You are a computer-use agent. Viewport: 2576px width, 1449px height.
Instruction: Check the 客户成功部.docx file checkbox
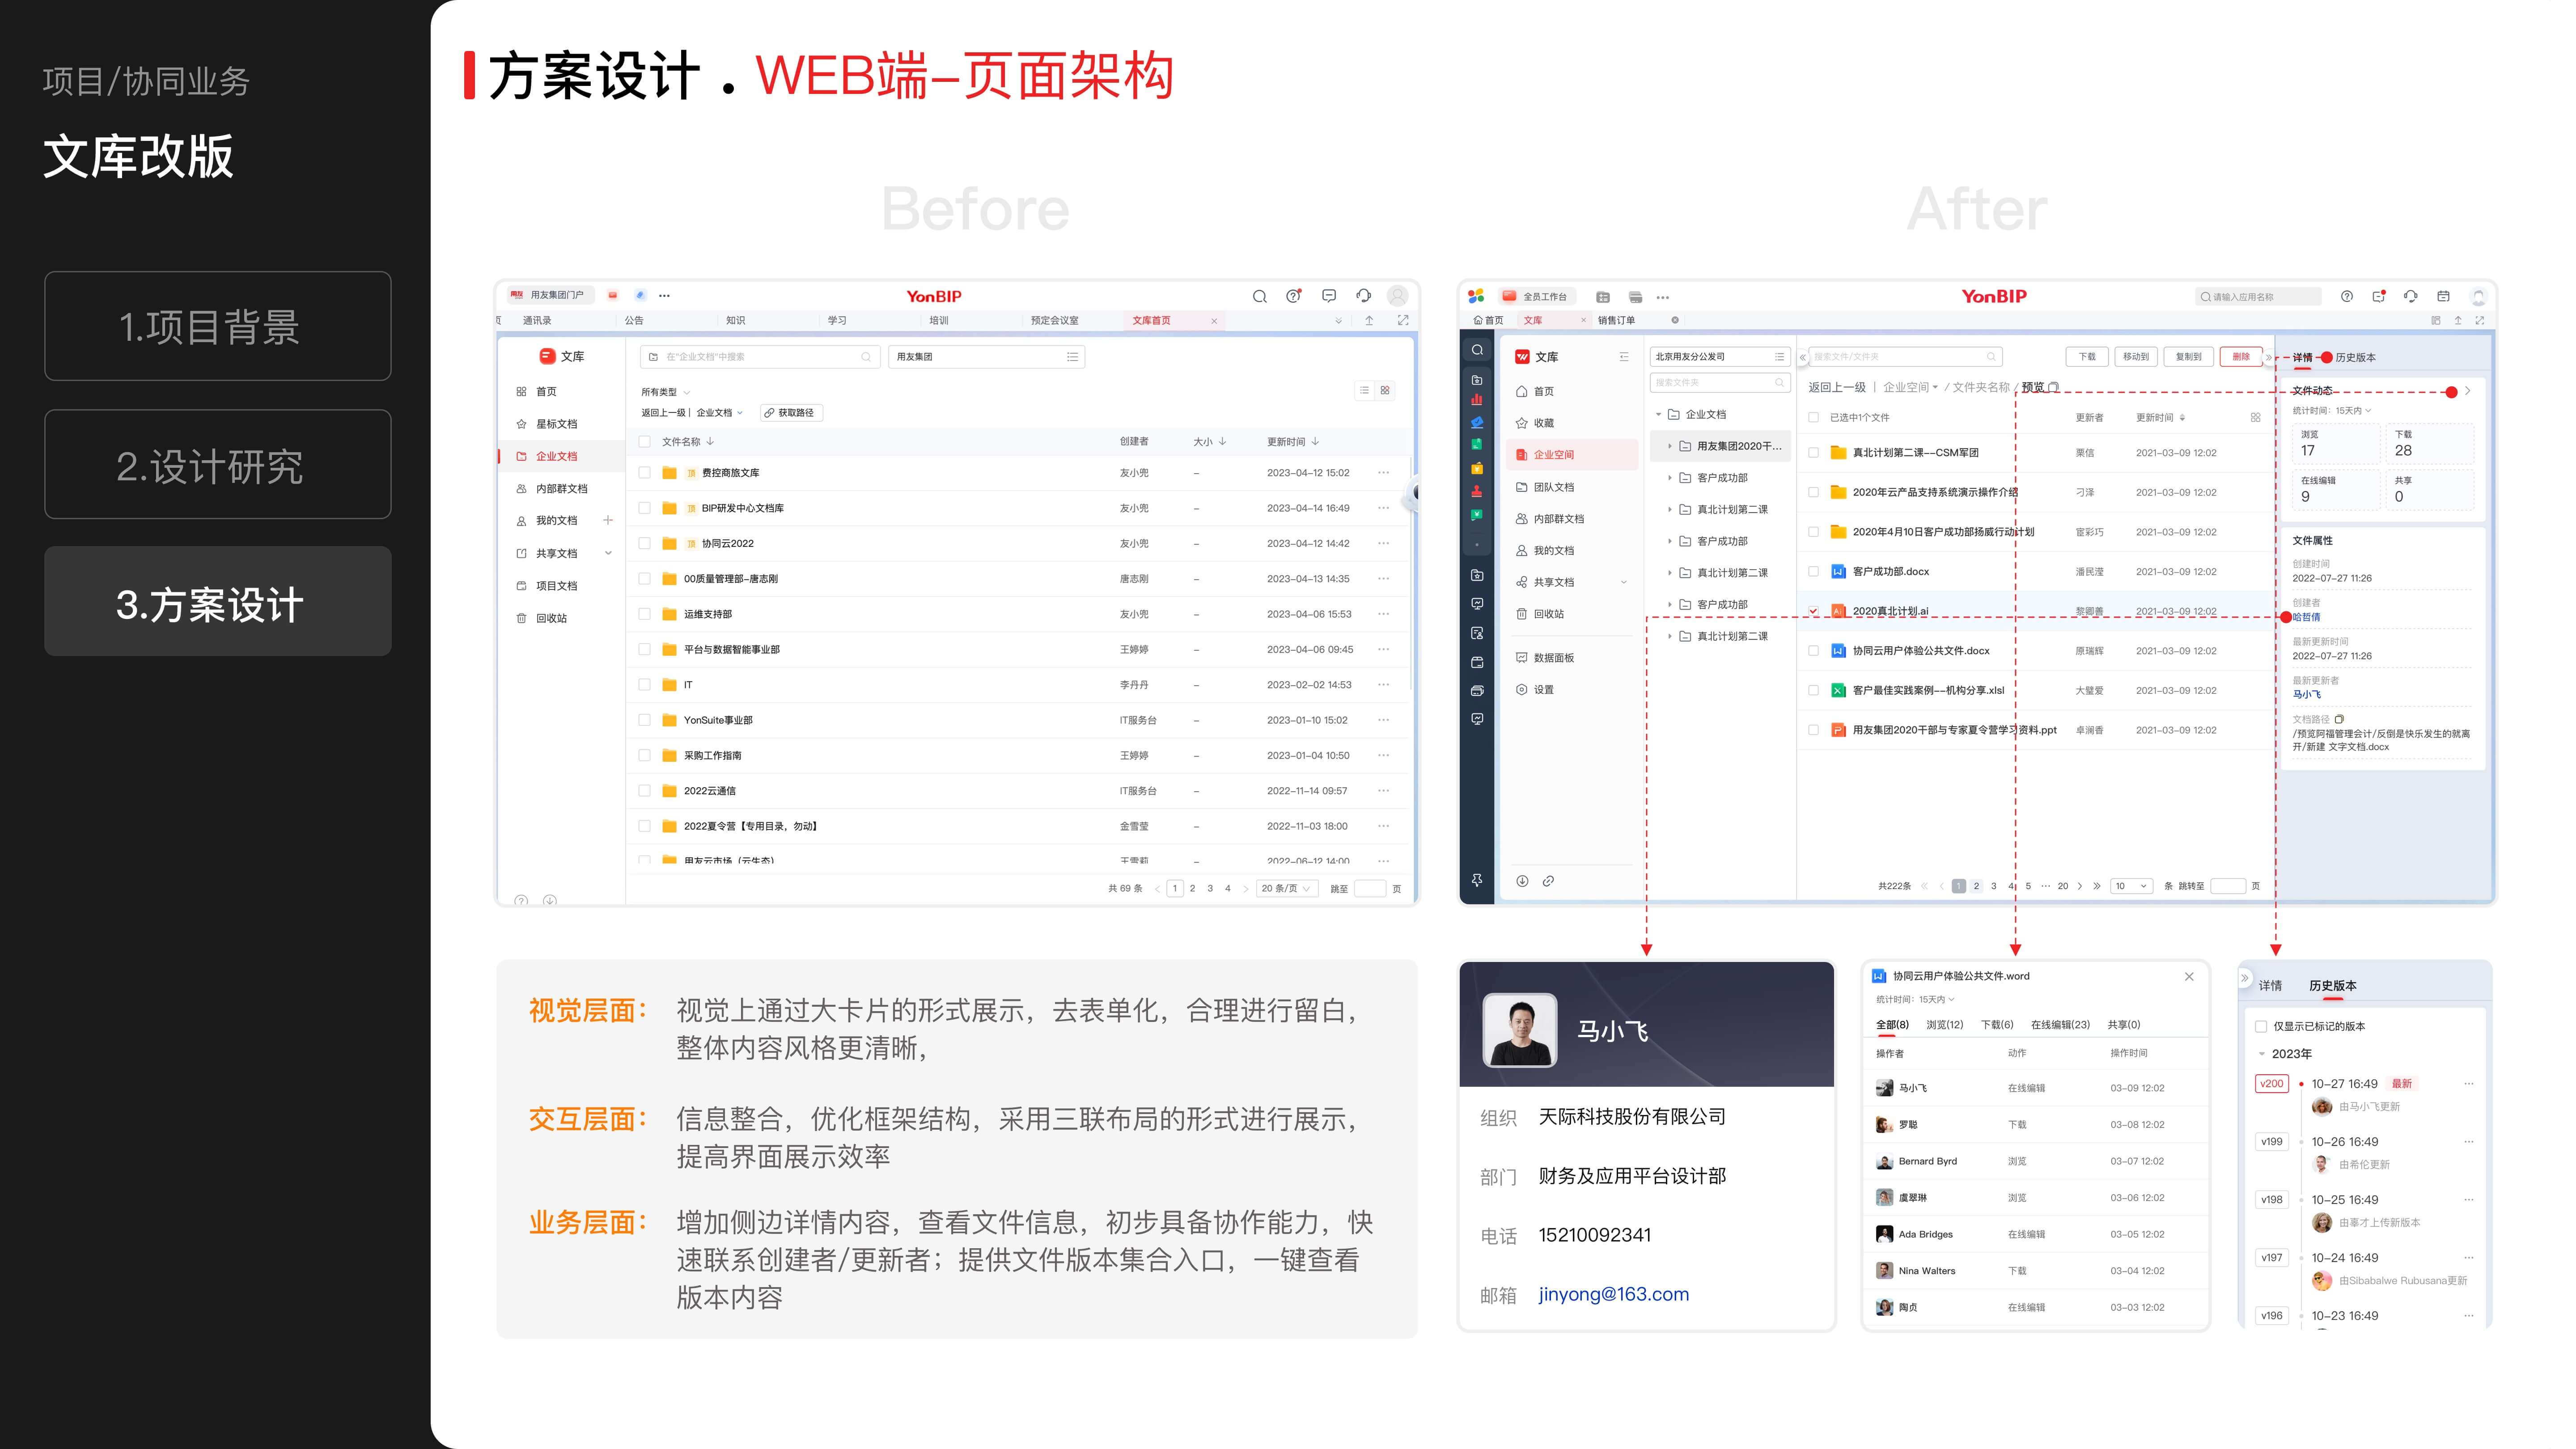[x=1813, y=572]
